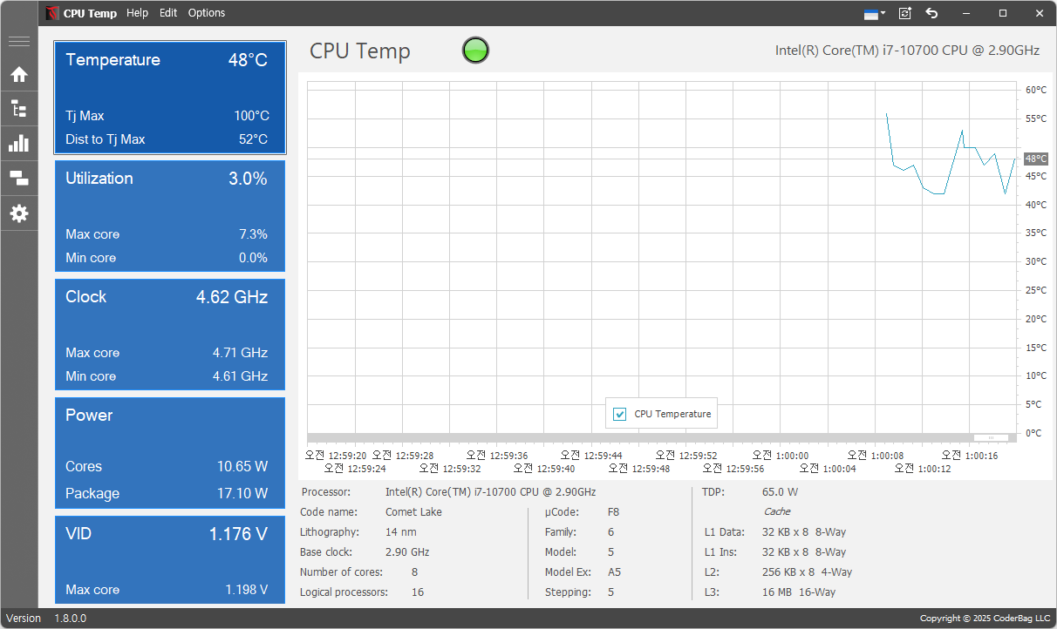The width and height of the screenshot is (1057, 629).
Task: Click the refresh/update icon in title bar
Action: pyautogui.click(x=905, y=13)
